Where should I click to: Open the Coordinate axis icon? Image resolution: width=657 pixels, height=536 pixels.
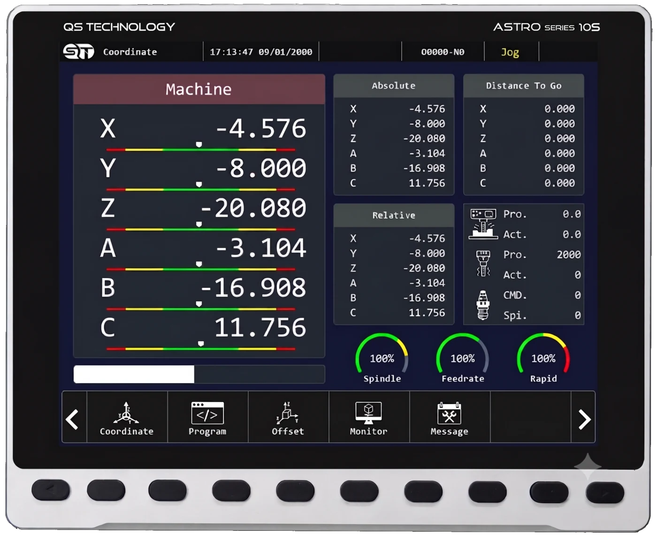pyautogui.click(x=126, y=413)
